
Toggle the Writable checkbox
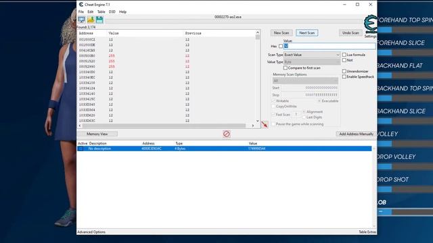pos(273,101)
